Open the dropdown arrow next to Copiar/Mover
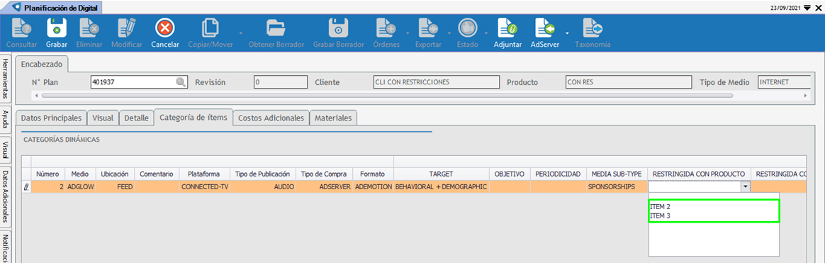This screenshot has width=825, height=263. tap(241, 33)
